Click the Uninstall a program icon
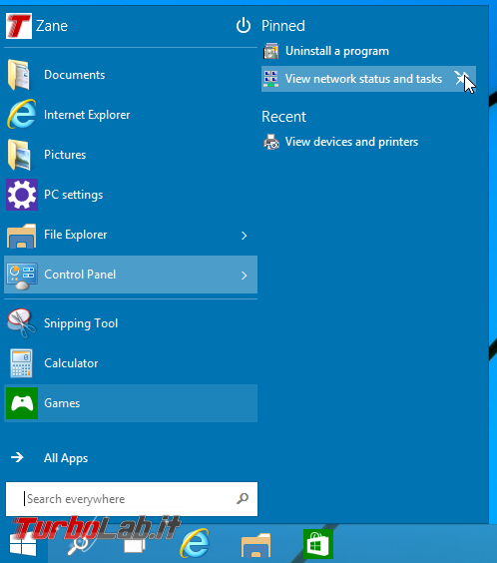Image resolution: width=497 pixels, height=563 pixels. click(270, 51)
